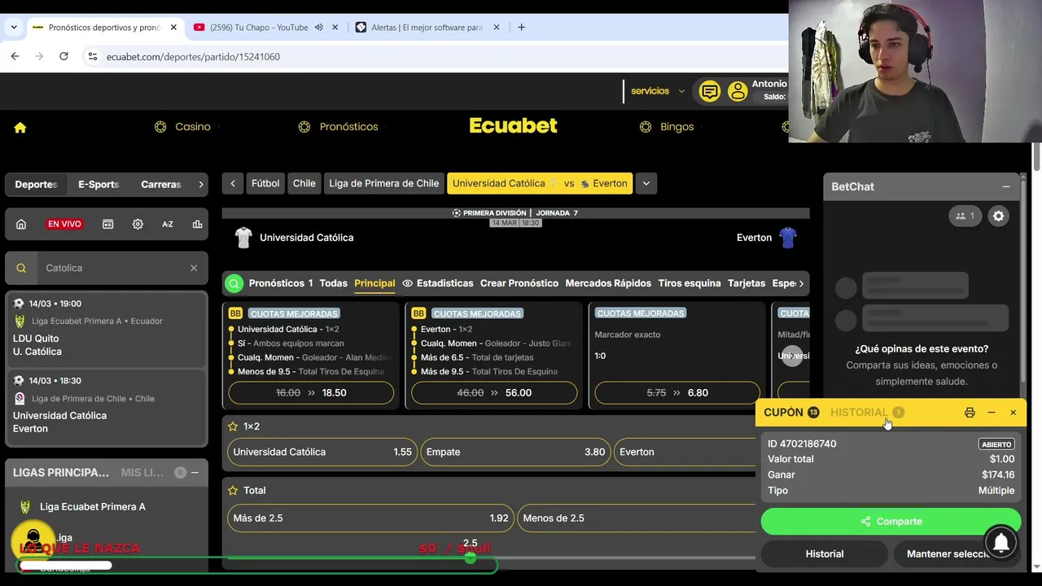The width and height of the screenshot is (1042, 586).
Task: Open the Casino section
Action: click(182, 127)
